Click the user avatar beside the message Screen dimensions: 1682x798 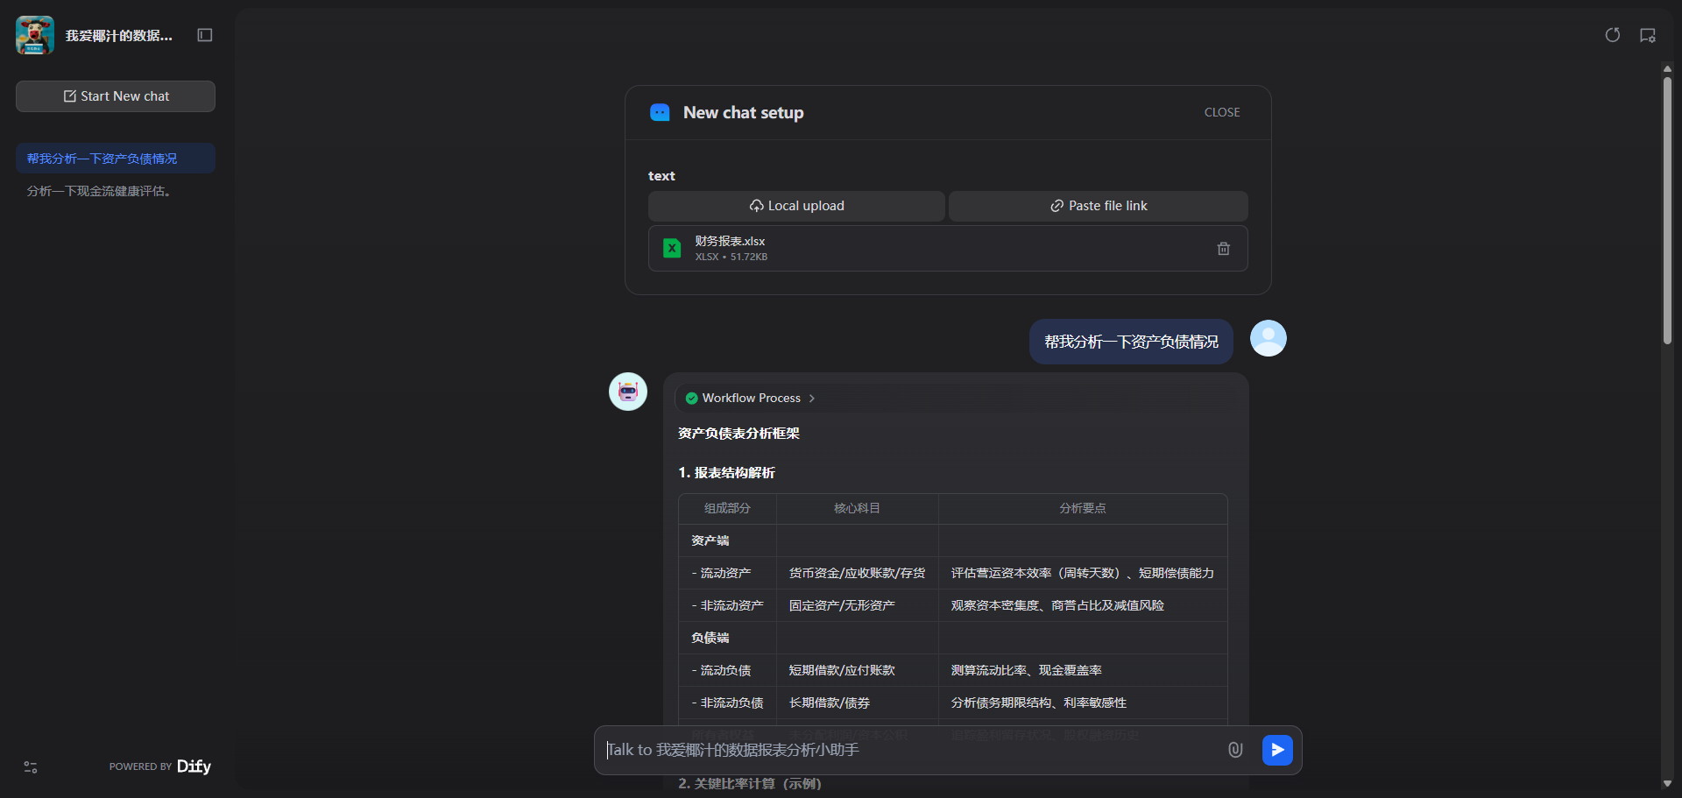(1269, 338)
